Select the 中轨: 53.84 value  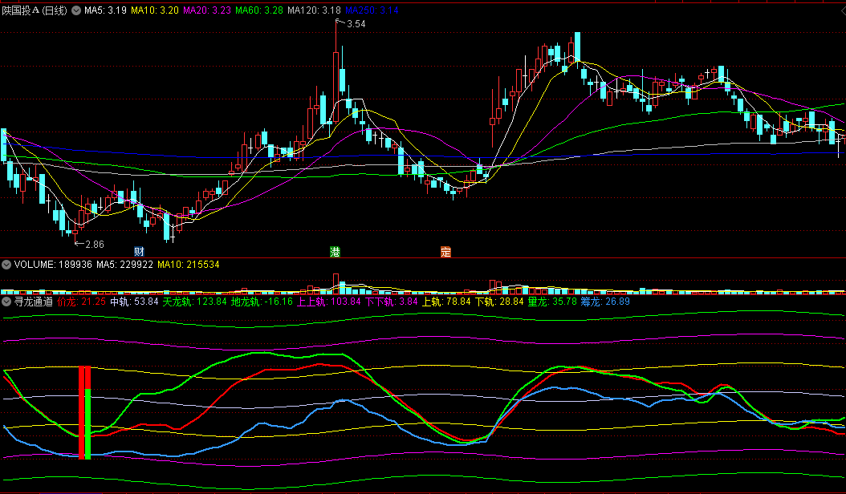pyautogui.click(x=134, y=302)
